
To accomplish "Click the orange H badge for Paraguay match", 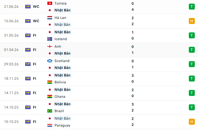I will [192, 122].
